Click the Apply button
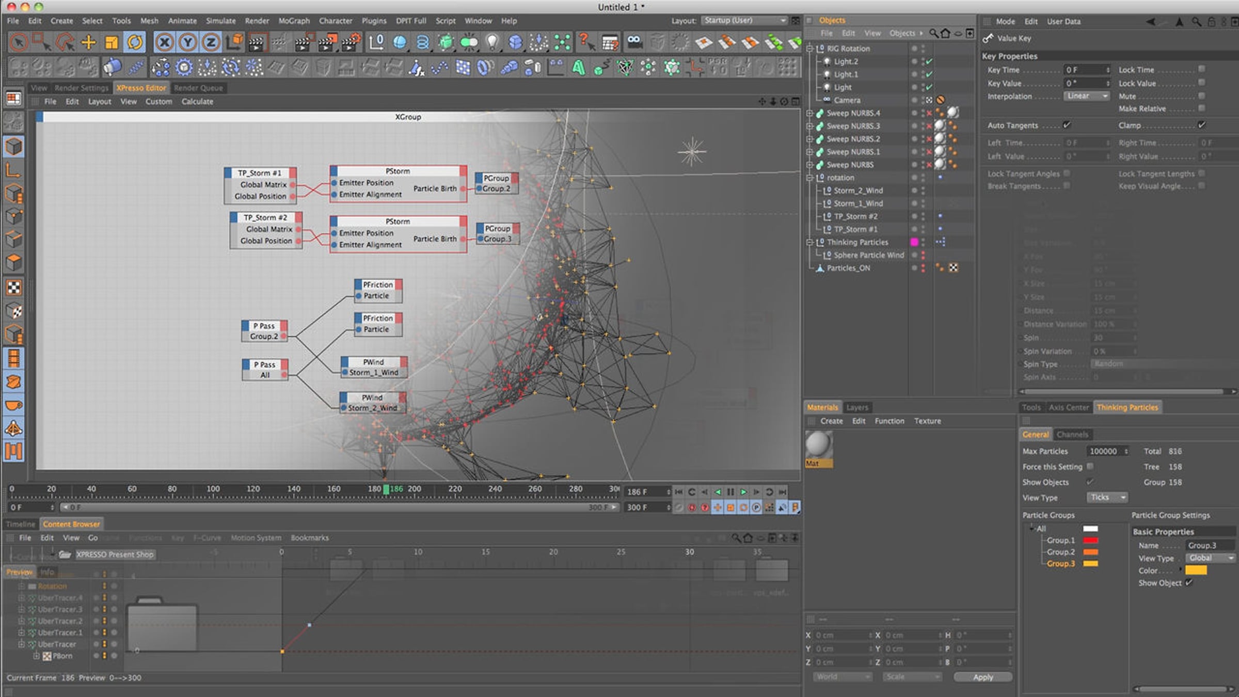Screen dimensions: 1239x697 point(983,677)
